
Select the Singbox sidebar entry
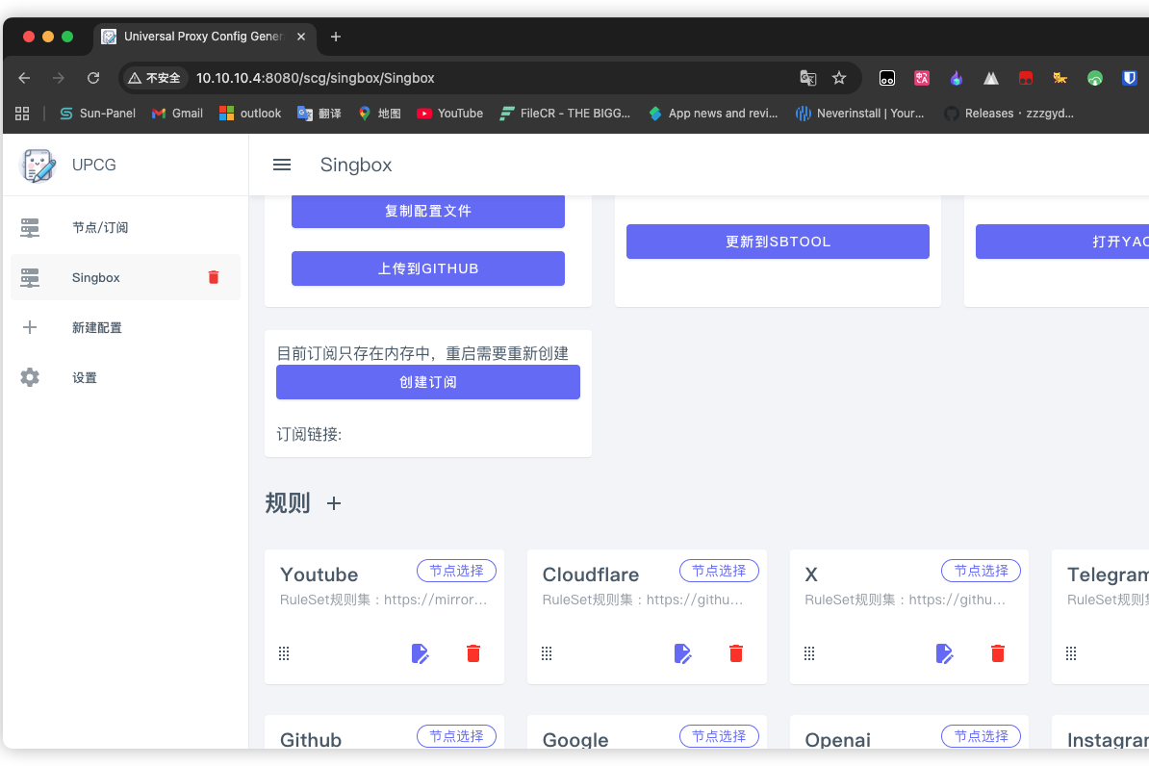tap(125, 277)
